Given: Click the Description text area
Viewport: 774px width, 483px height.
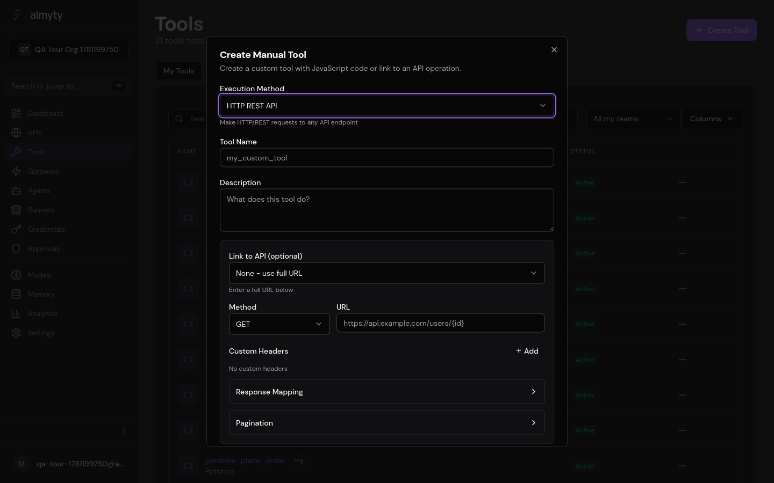Looking at the screenshot, I should [387, 210].
